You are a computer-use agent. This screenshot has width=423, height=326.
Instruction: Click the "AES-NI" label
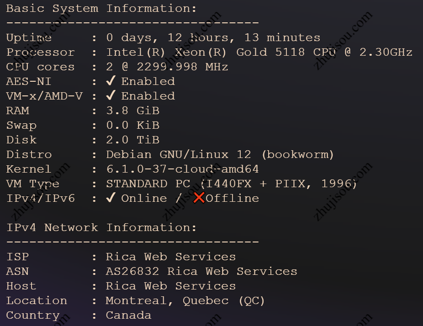(29, 81)
